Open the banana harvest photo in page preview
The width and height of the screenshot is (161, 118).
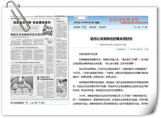coord(22,85)
